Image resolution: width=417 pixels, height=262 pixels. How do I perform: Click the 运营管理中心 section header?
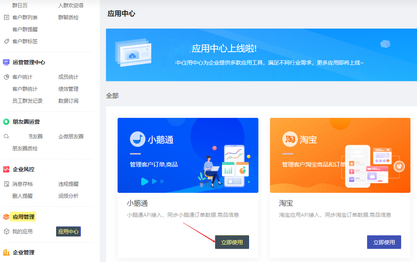29,62
